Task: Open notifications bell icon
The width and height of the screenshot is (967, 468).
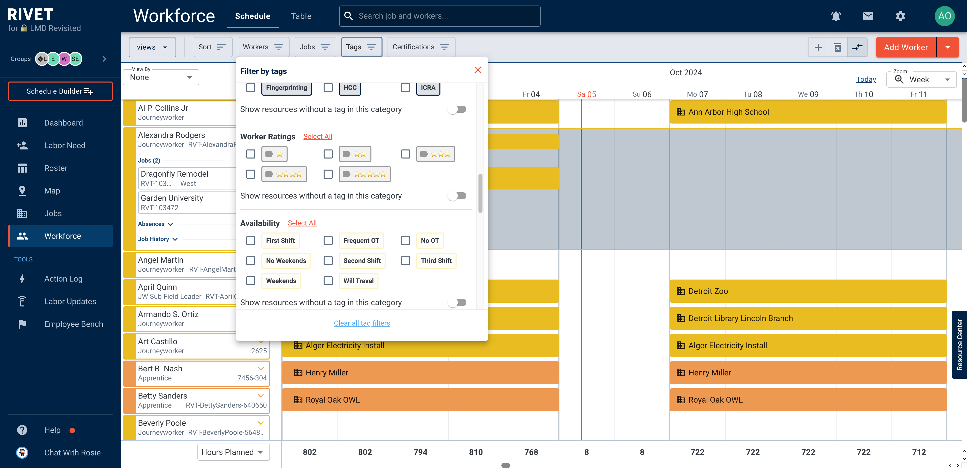Action: (836, 16)
